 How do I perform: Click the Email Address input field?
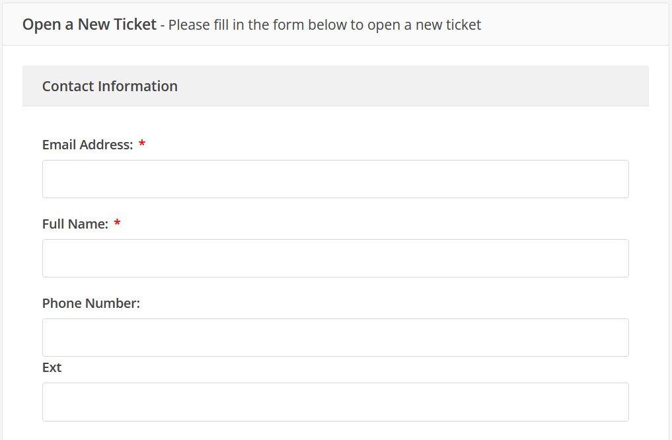pos(335,179)
